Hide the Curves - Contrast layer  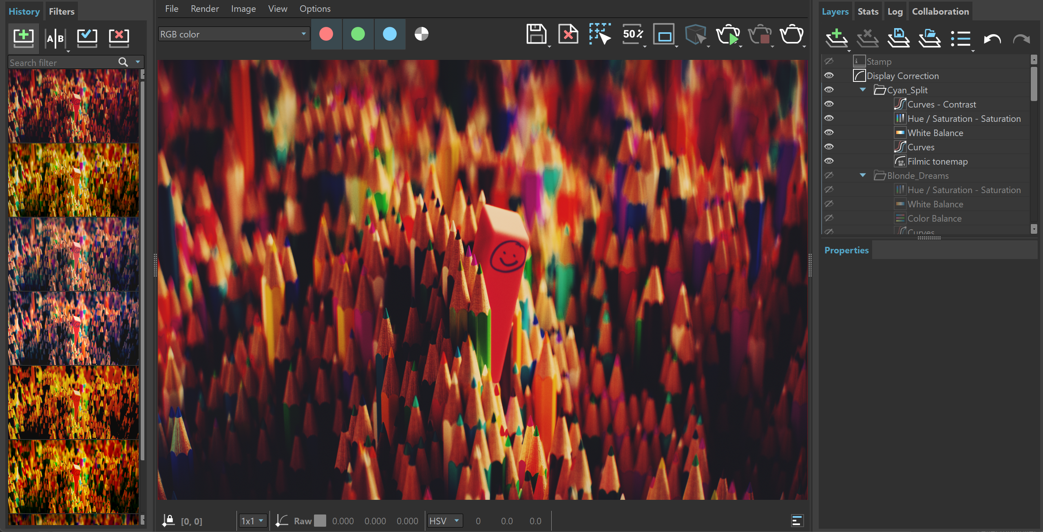829,104
